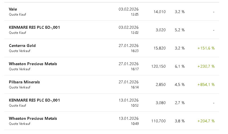Viewport: 228px width, 134px height.
Task: Click the 120,150 price for Wheaton
Action: [158, 67]
